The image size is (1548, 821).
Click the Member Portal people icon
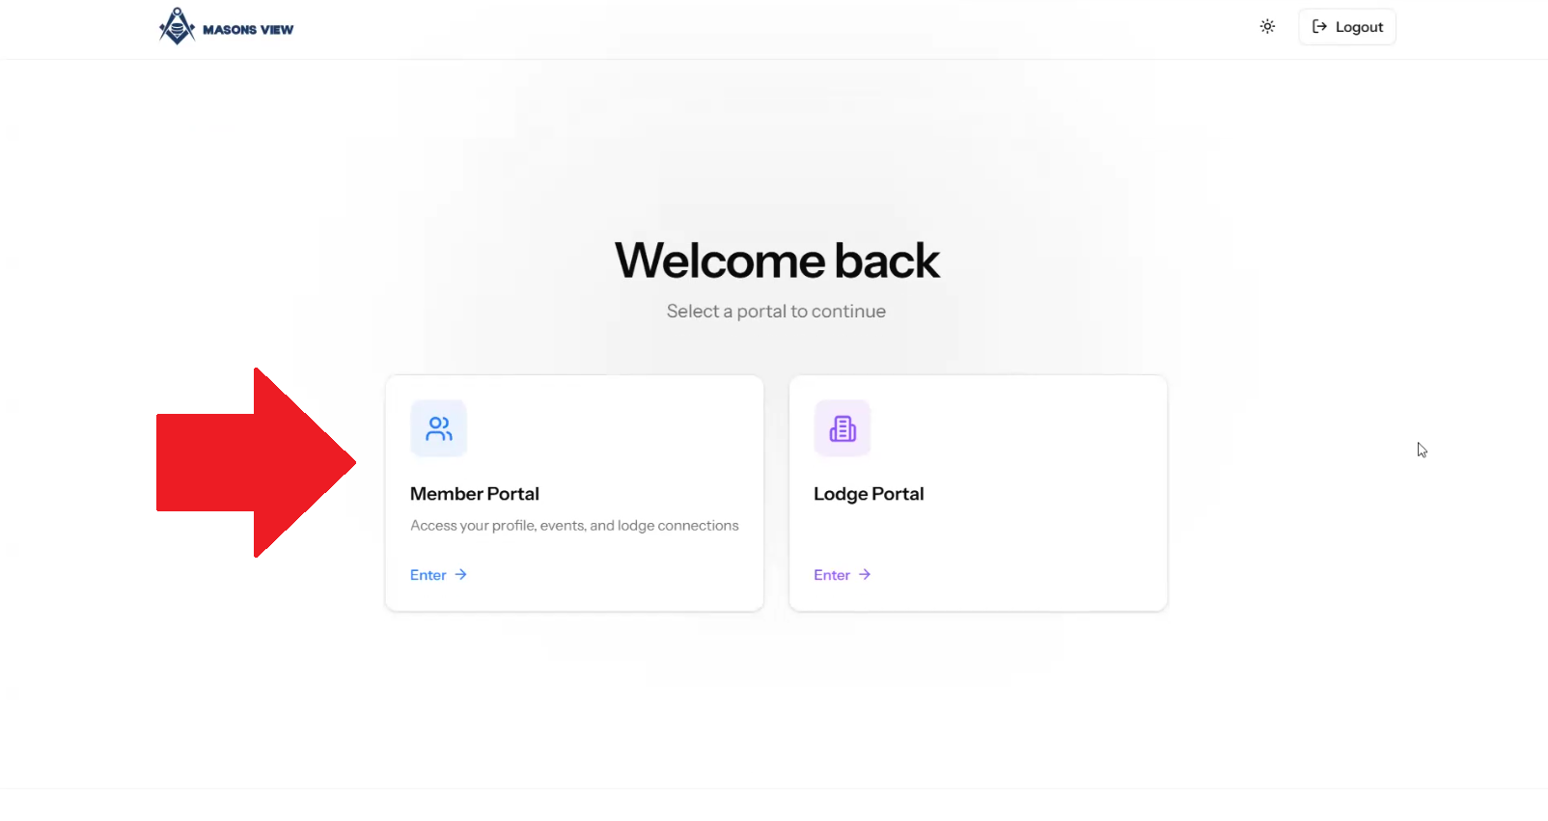[439, 428]
